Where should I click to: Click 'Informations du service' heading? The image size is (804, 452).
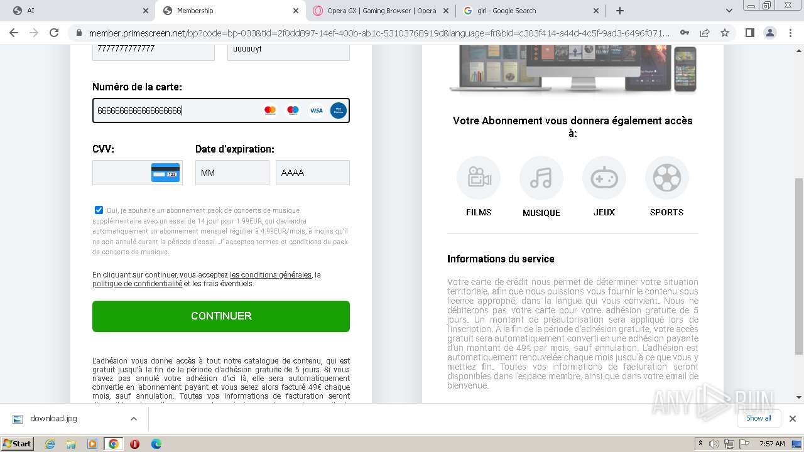[x=501, y=259]
